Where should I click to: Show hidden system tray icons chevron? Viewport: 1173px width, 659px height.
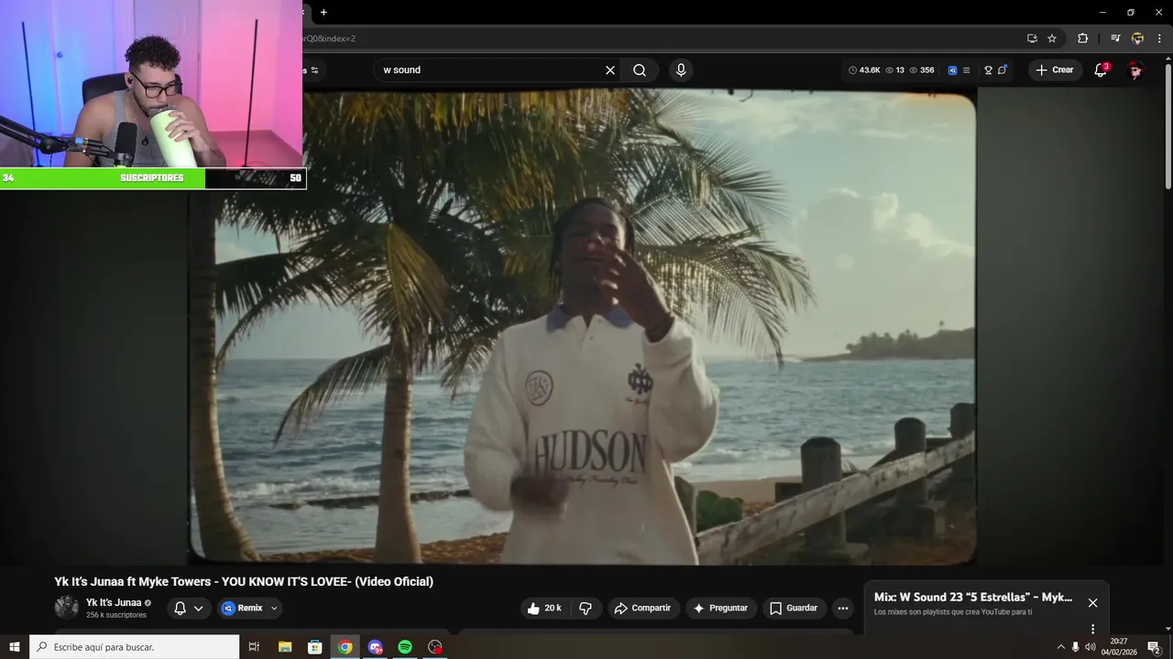(1061, 647)
